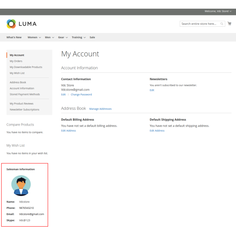Open the What's New menu item
The height and width of the screenshot is (236, 236).
coord(14,37)
